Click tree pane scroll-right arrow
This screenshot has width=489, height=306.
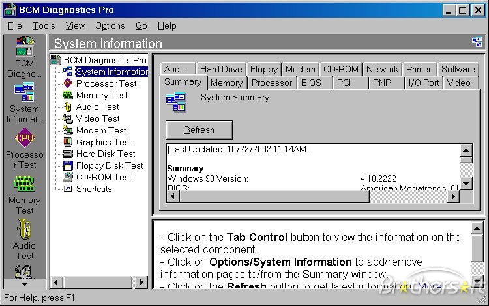click(141, 283)
